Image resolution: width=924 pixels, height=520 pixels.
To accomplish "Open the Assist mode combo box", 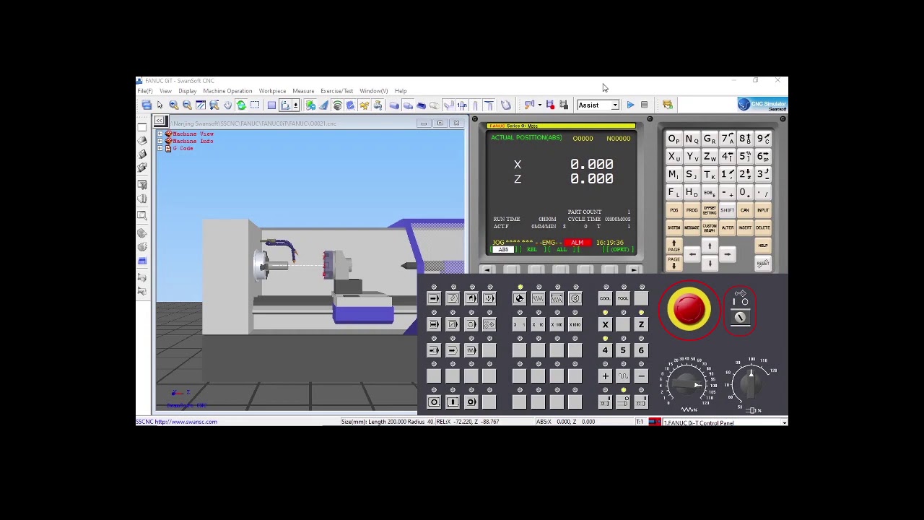I will tap(598, 105).
